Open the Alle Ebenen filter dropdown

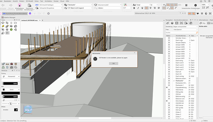point(185,29)
